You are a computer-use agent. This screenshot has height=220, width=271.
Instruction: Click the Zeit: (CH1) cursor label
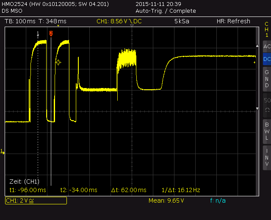point(25,181)
